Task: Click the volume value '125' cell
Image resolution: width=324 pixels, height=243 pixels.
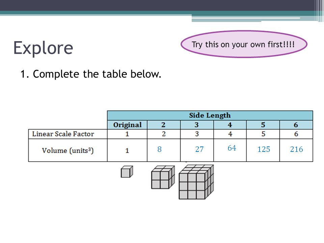Action: click(x=263, y=150)
